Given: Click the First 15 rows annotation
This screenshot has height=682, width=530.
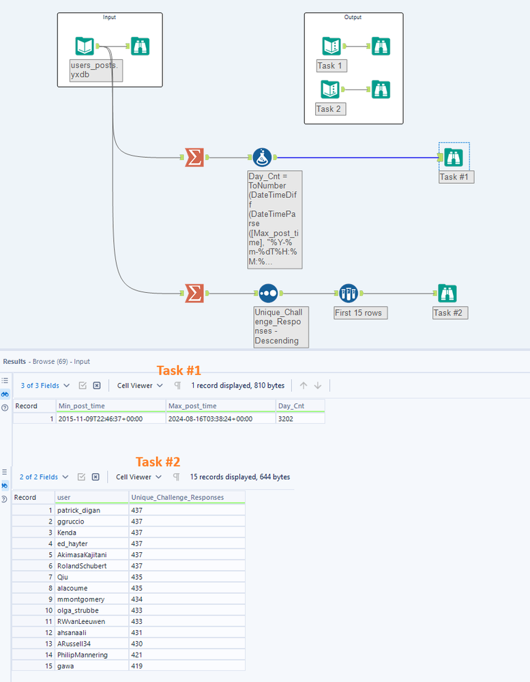Looking at the screenshot, I should [360, 313].
